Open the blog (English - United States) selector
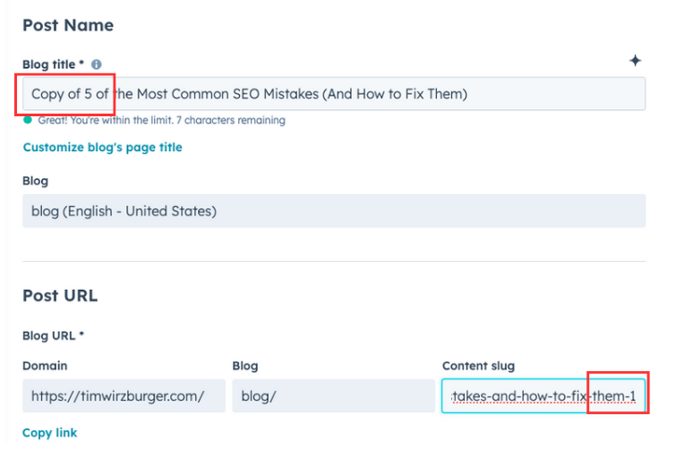Viewport: 684px width, 449px height. coord(334,211)
